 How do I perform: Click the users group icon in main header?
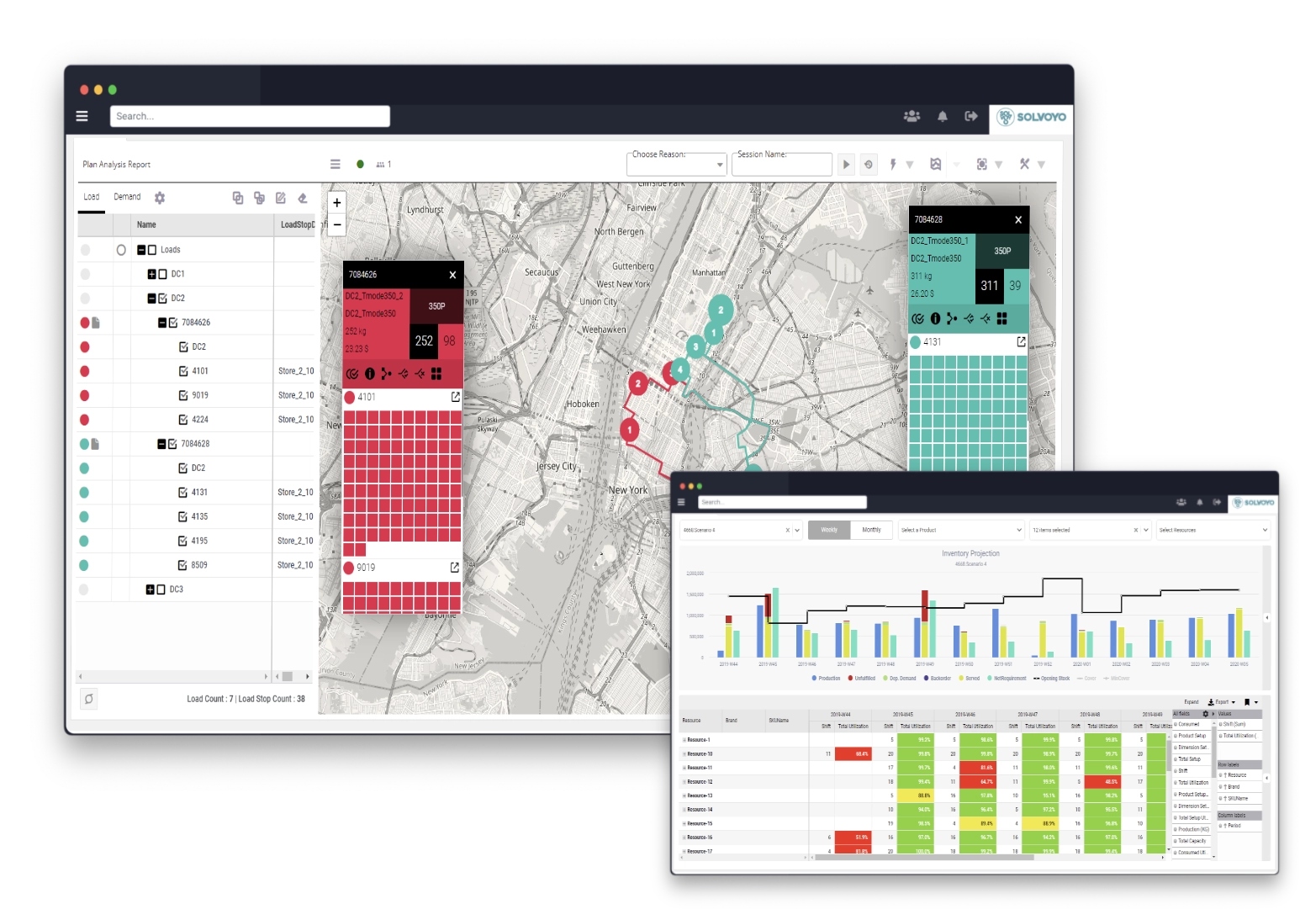click(x=912, y=116)
